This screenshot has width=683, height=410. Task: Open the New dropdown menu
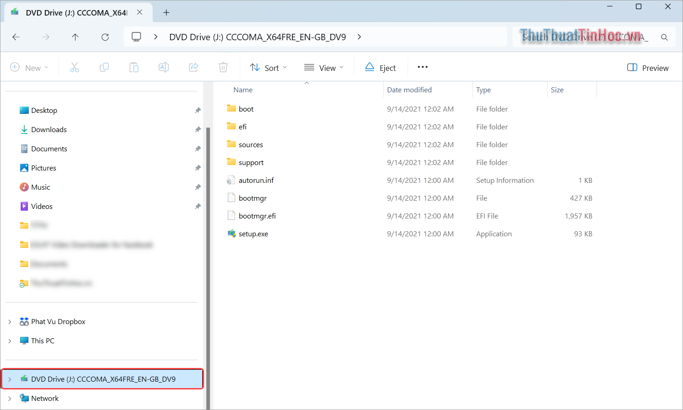[29, 68]
